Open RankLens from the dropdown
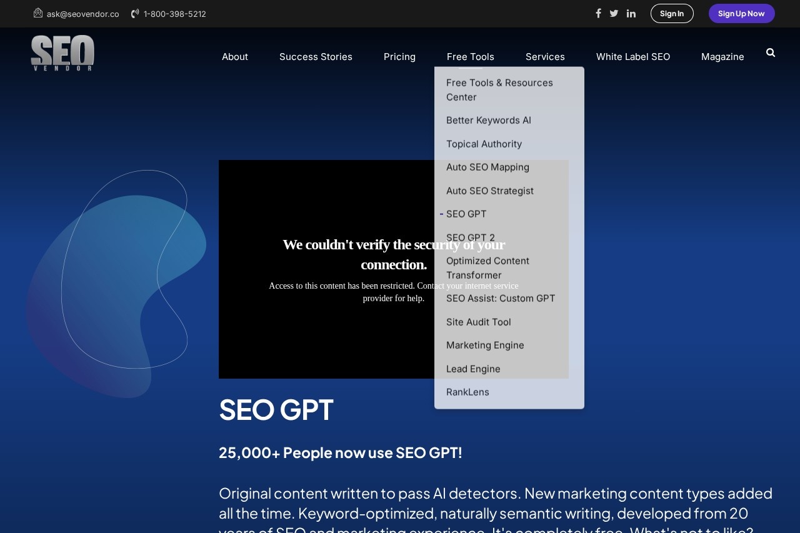 467,392
